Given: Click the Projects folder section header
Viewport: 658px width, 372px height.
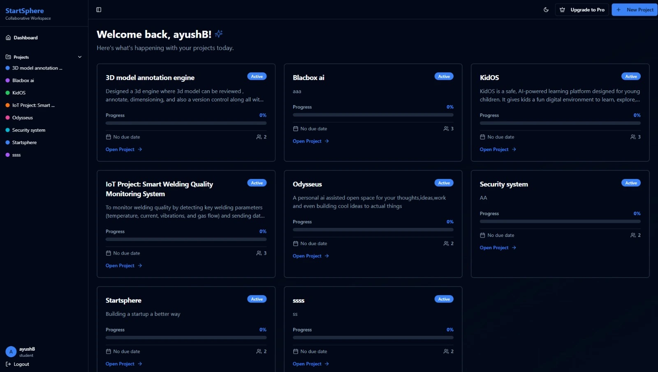Looking at the screenshot, I should (21, 57).
